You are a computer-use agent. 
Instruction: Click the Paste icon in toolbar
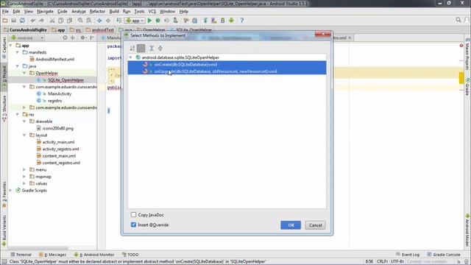tap(69, 21)
